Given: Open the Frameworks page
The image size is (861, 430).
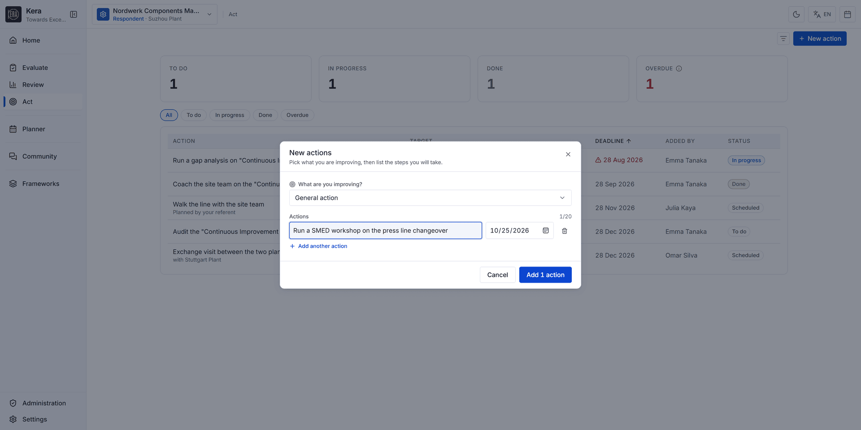Looking at the screenshot, I should pos(43,184).
